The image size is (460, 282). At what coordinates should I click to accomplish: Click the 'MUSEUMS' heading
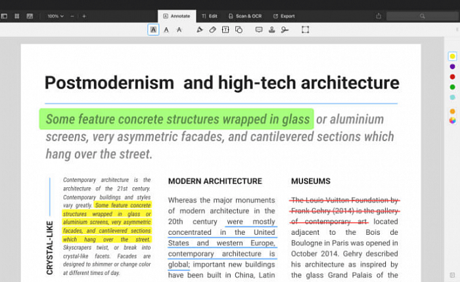coord(311,181)
